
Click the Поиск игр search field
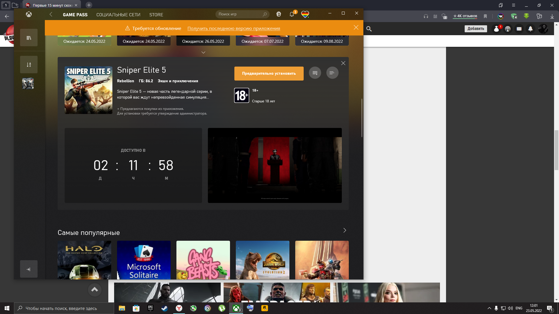coord(239,14)
